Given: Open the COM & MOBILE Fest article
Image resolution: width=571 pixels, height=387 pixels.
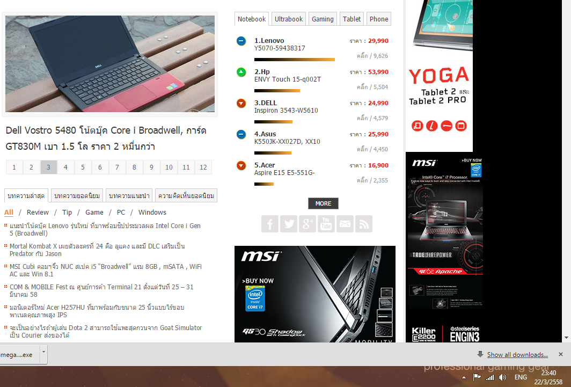Looking at the screenshot, I should pyautogui.click(x=101, y=290).
